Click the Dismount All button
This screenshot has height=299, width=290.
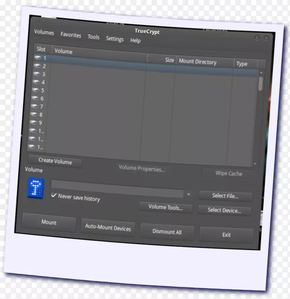tap(167, 232)
